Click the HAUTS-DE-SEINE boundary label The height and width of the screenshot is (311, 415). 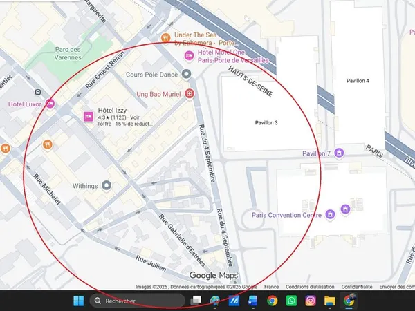click(250, 81)
